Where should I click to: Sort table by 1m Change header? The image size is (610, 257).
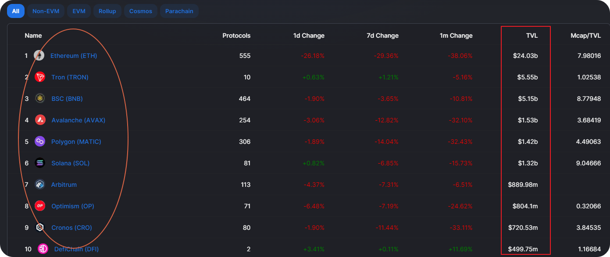point(456,36)
